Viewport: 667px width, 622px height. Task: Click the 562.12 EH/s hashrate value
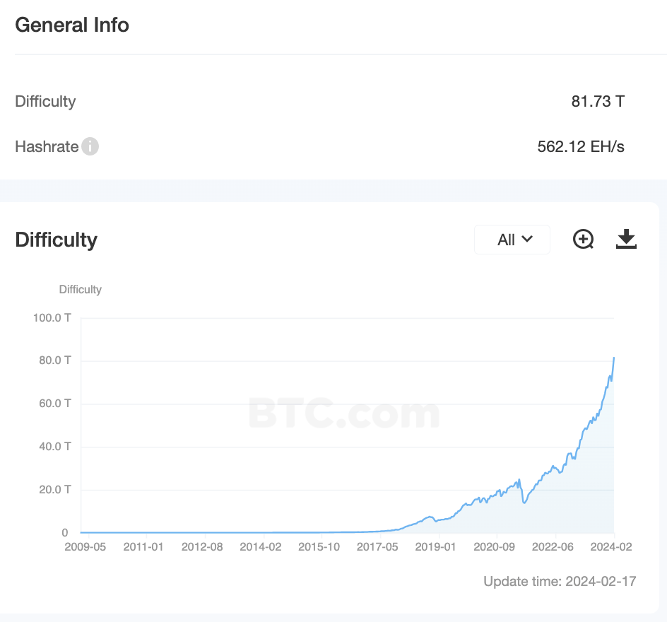(581, 147)
